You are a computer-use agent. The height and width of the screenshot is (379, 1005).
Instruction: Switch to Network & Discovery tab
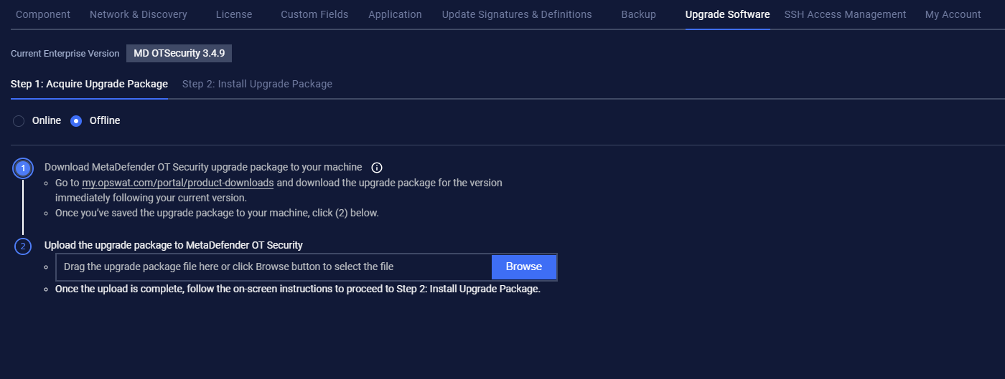pyautogui.click(x=139, y=14)
